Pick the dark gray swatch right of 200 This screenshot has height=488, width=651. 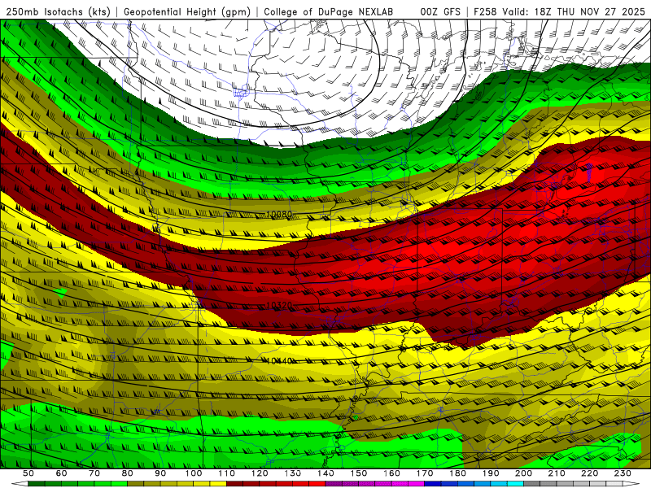point(532,484)
